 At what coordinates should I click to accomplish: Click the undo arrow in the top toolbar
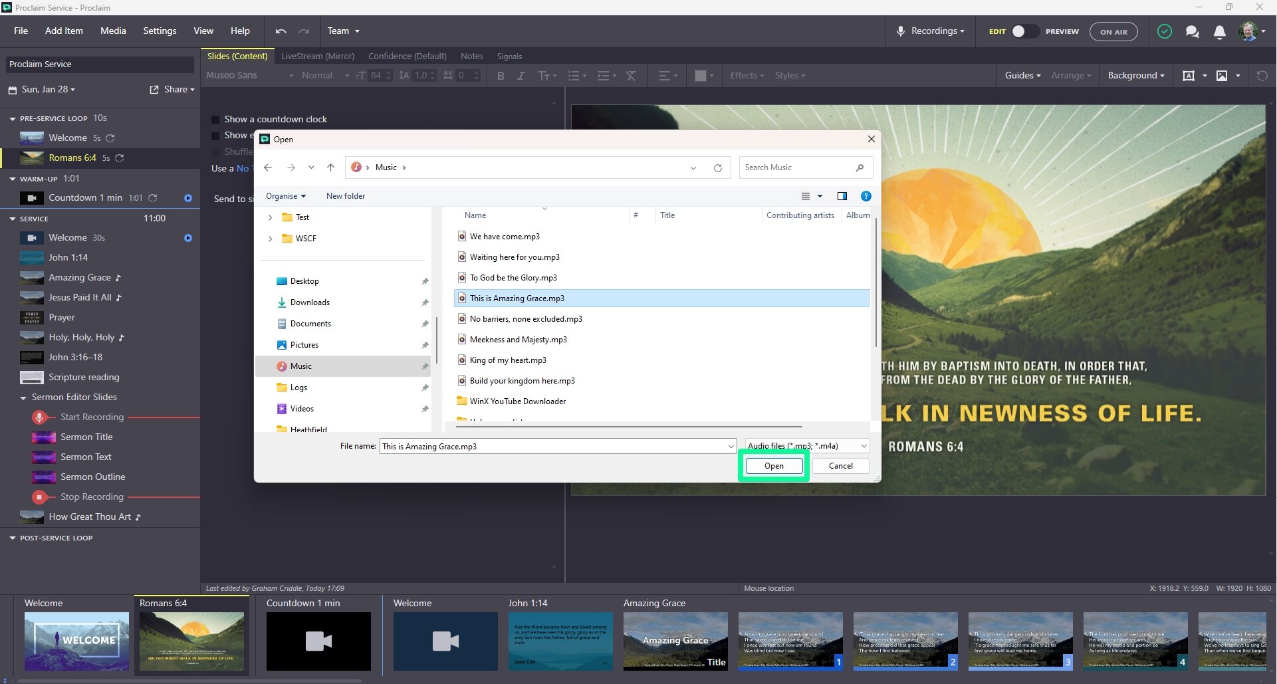point(280,31)
